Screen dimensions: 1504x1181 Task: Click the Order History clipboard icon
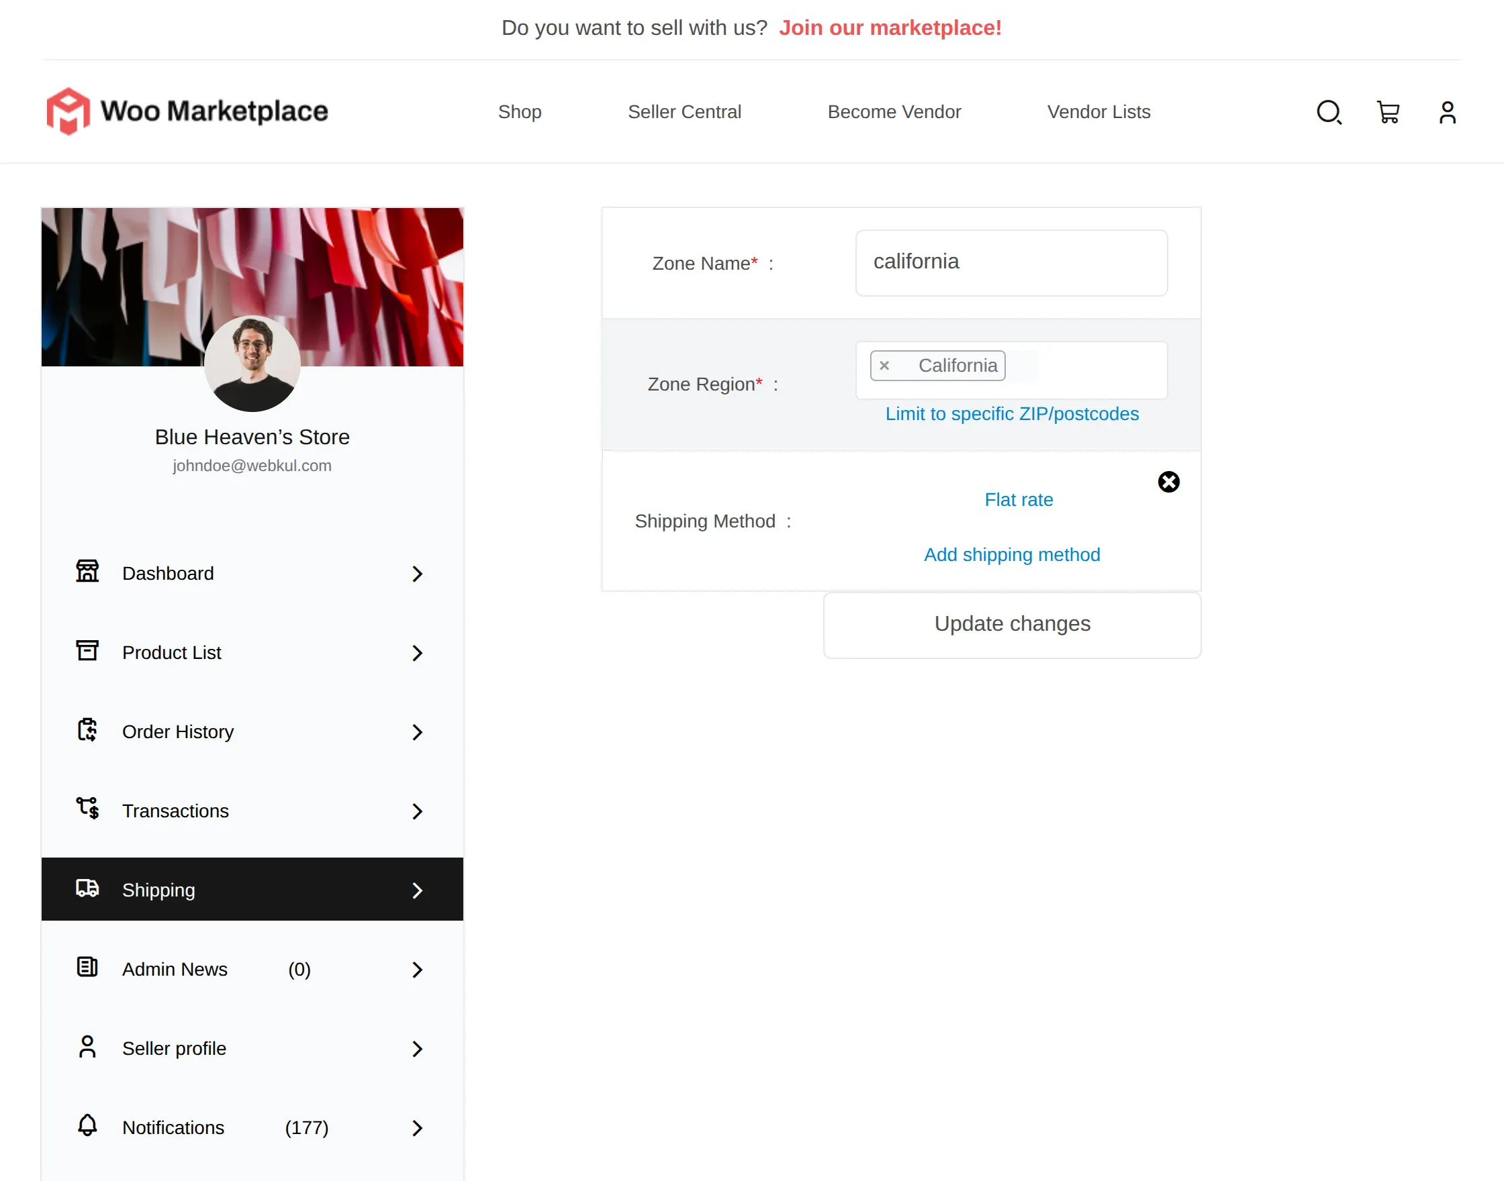click(87, 730)
